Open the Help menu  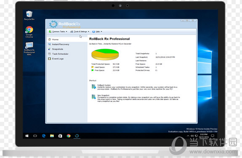click(x=97, y=32)
